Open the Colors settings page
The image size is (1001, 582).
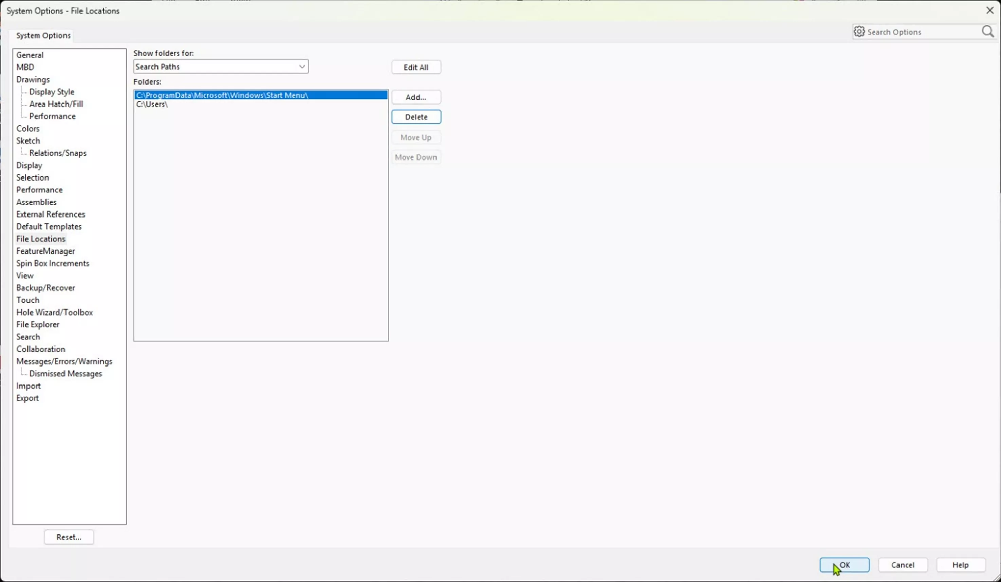28,128
